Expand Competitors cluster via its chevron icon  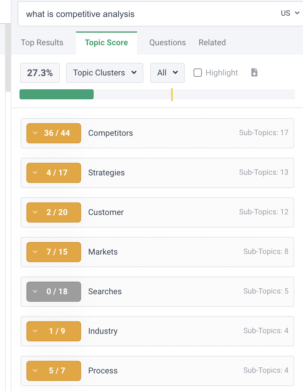[x=35, y=133]
